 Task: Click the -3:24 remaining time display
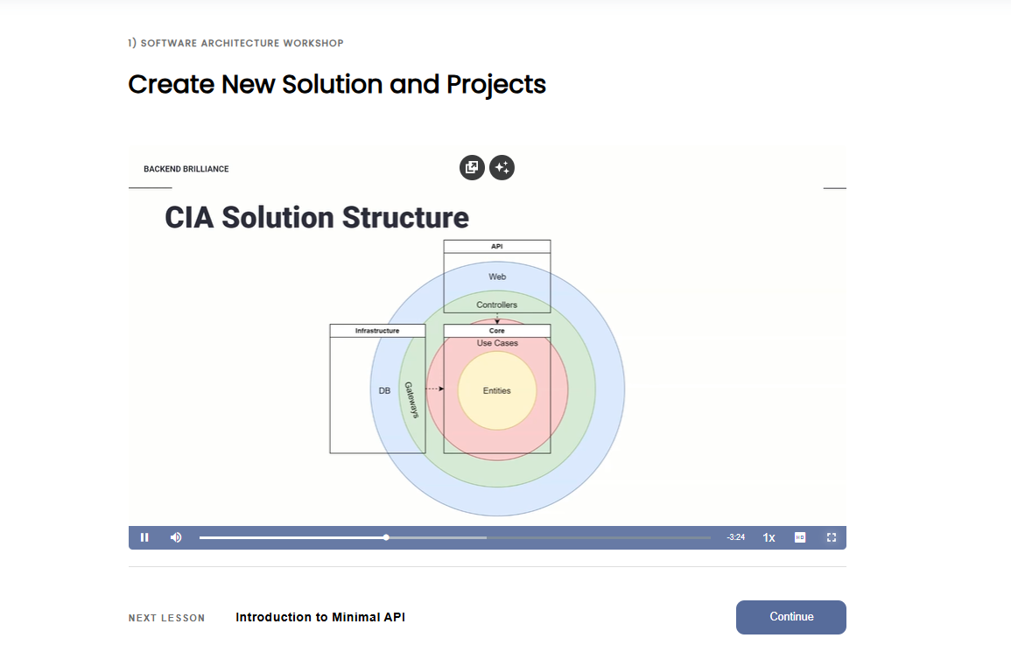pyautogui.click(x=735, y=537)
